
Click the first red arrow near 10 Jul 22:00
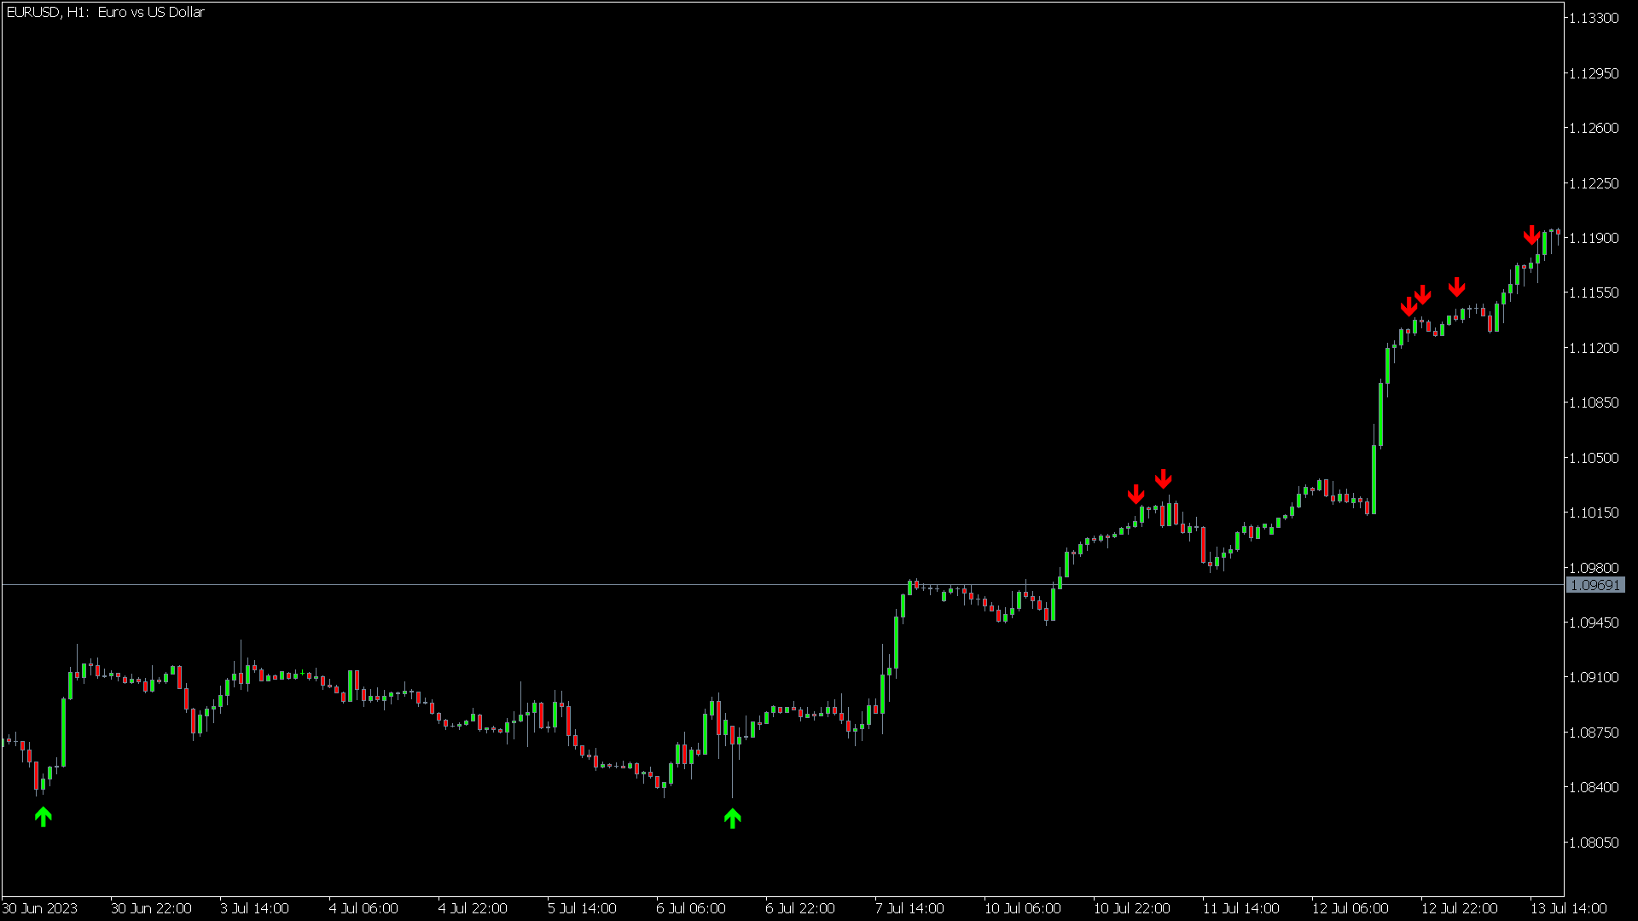point(1136,495)
